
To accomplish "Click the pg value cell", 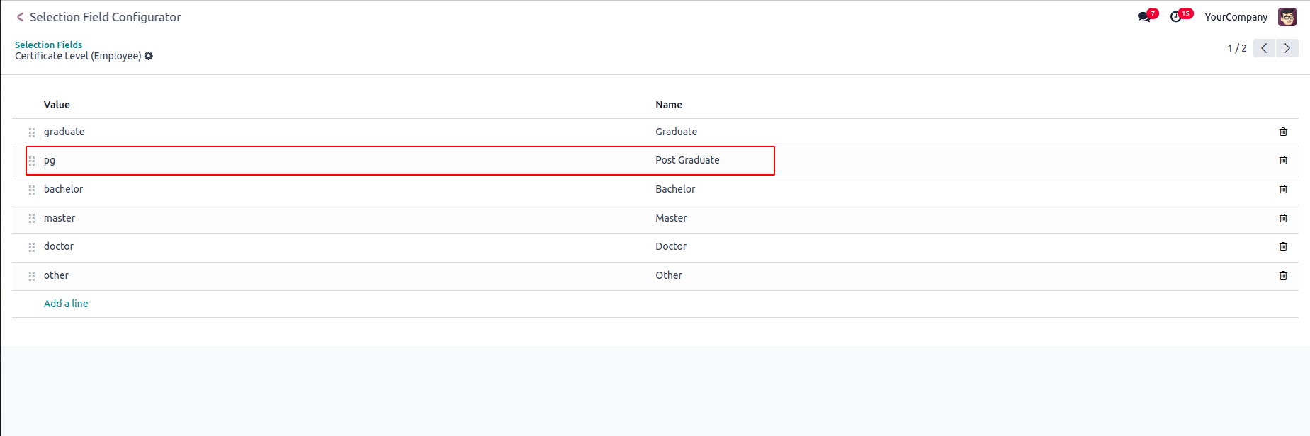I will [50, 161].
